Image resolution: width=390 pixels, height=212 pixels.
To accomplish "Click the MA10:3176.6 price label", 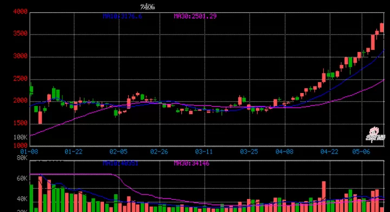I will click(122, 16).
